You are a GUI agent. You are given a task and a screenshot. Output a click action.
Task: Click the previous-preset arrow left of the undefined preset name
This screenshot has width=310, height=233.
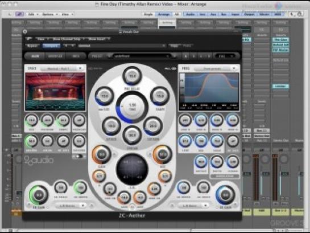109,56
